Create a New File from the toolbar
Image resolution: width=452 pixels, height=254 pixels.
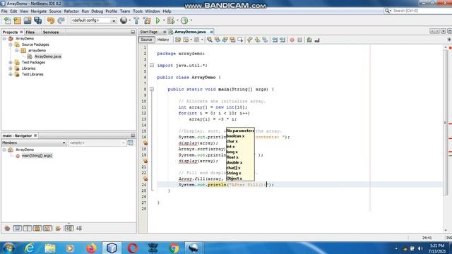coord(8,20)
